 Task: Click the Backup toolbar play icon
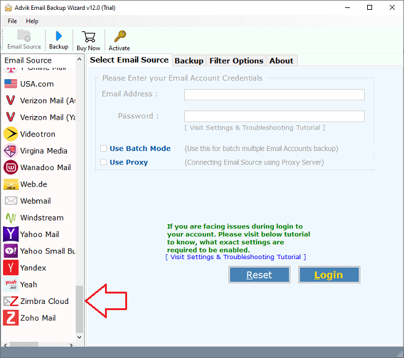(59, 36)
